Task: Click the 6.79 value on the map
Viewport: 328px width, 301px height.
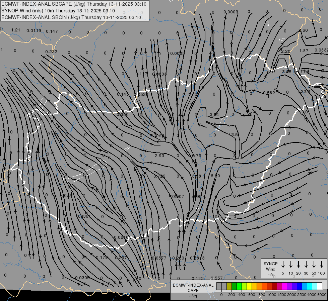Action: pos(197,156)
